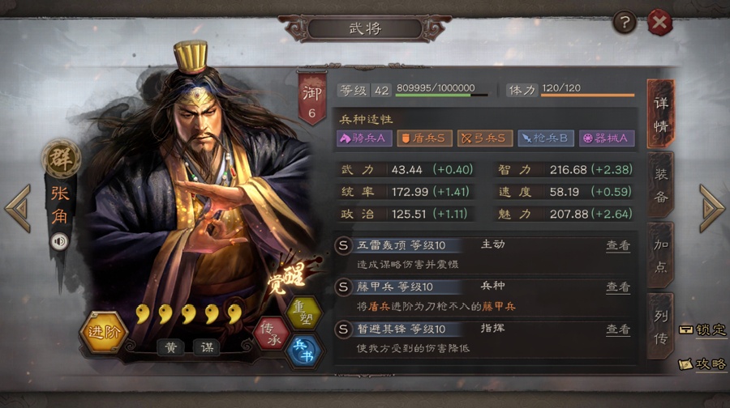Toggle the 锁定 lock option
730x408 pixels.
coord(702,329)
